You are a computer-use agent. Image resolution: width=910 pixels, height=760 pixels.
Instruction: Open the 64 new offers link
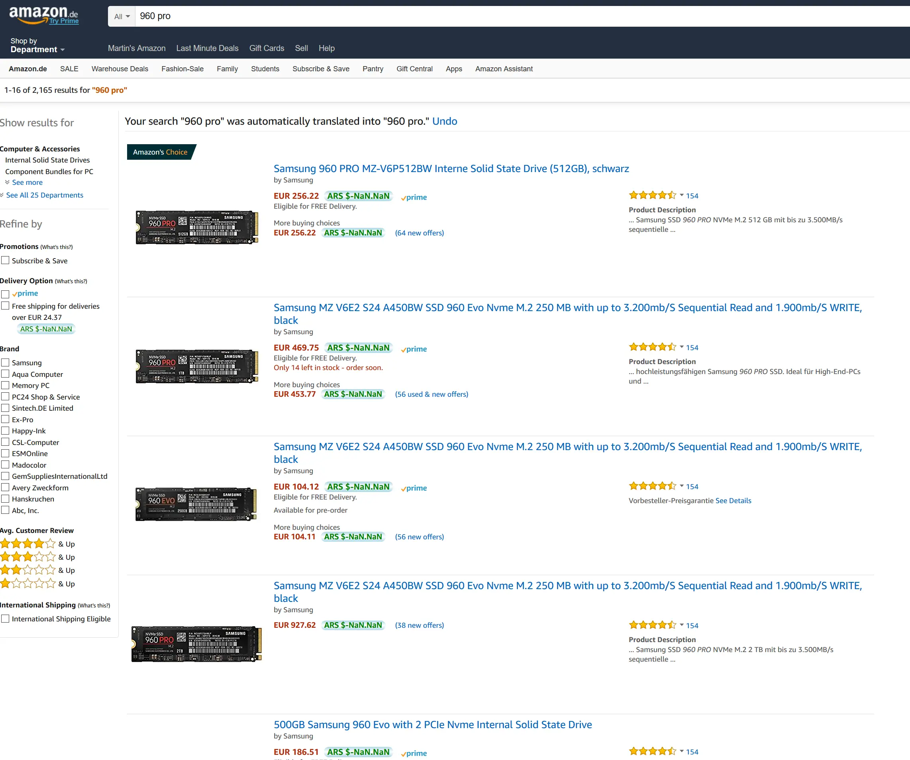tap(419, 233)
